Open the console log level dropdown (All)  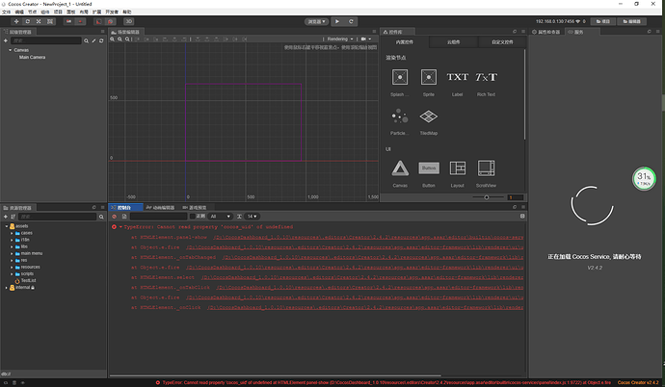[x=220, y=217]
